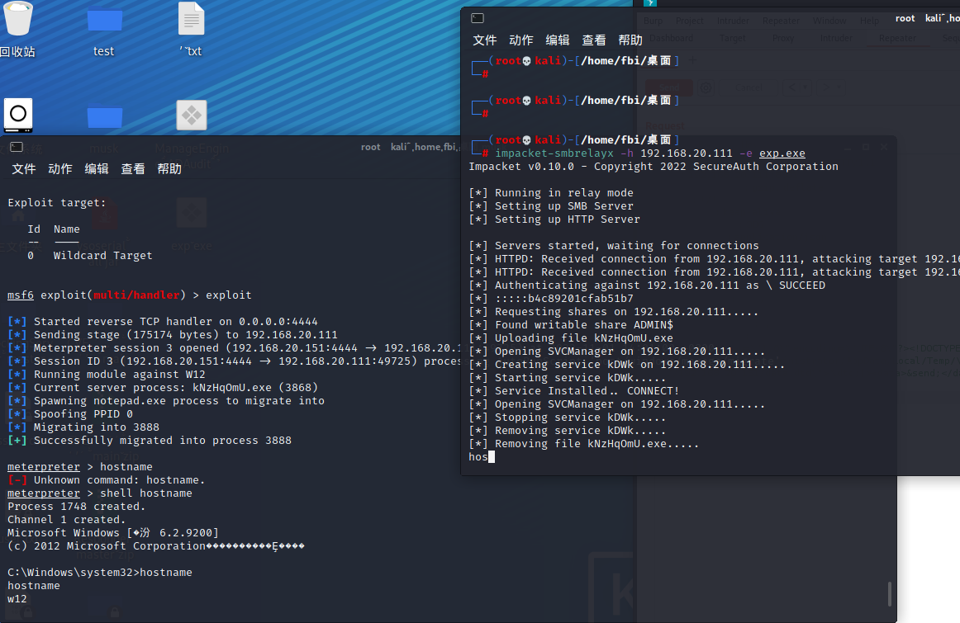Click the red multi/handler module name
960x623 pixels.
tap(136, 295)
